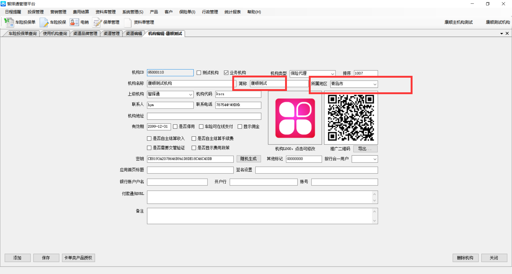The height and width of the screenshot is (274, 512).
Task: Open the 保险单(I) menu
Action: pos(187,12)
